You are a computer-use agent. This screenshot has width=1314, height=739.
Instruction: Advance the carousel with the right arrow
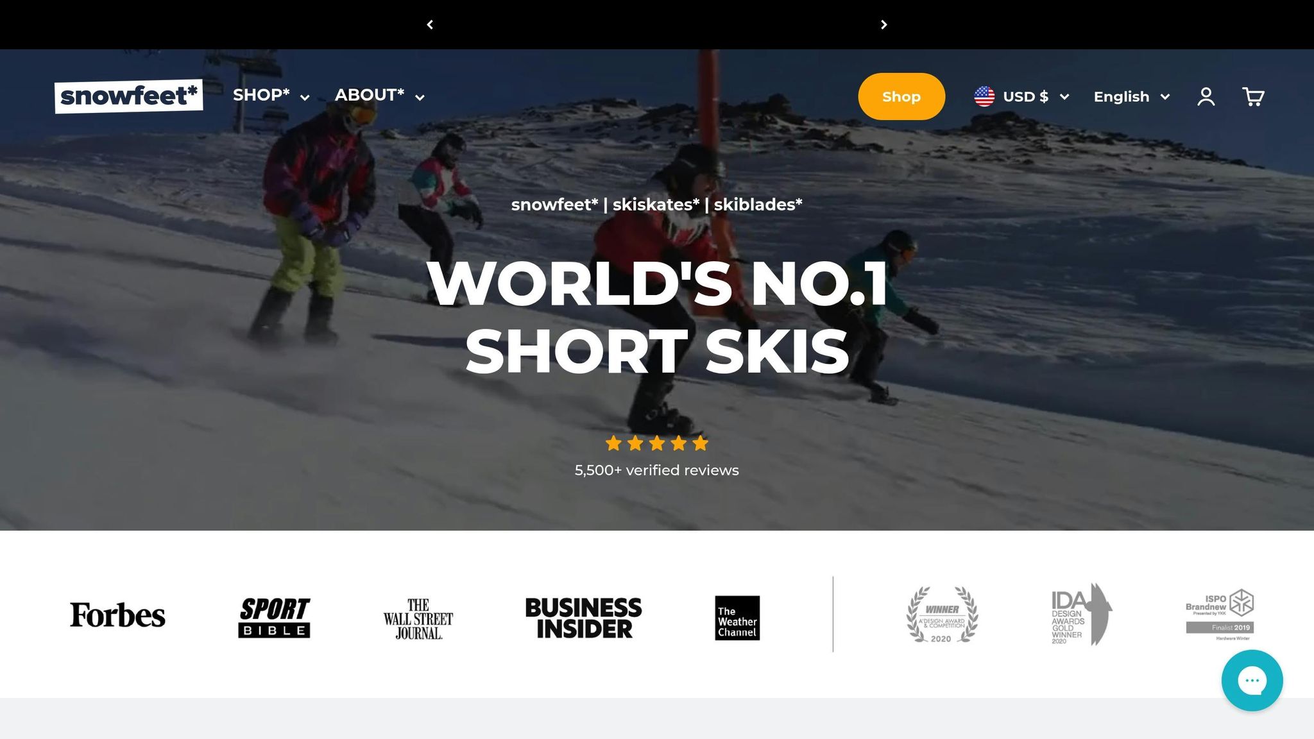[883, 24]
